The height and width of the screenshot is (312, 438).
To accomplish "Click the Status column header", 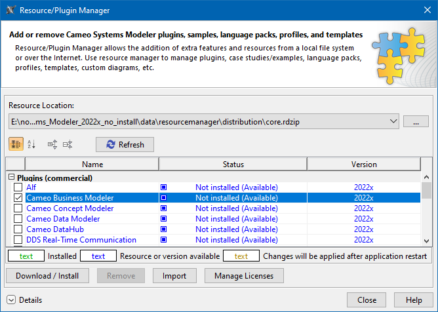I will coord(233,165).
